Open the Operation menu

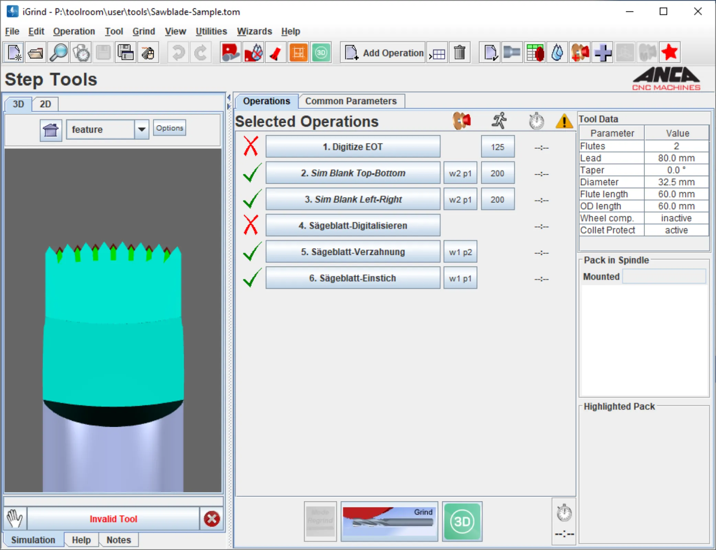[74, 31]
